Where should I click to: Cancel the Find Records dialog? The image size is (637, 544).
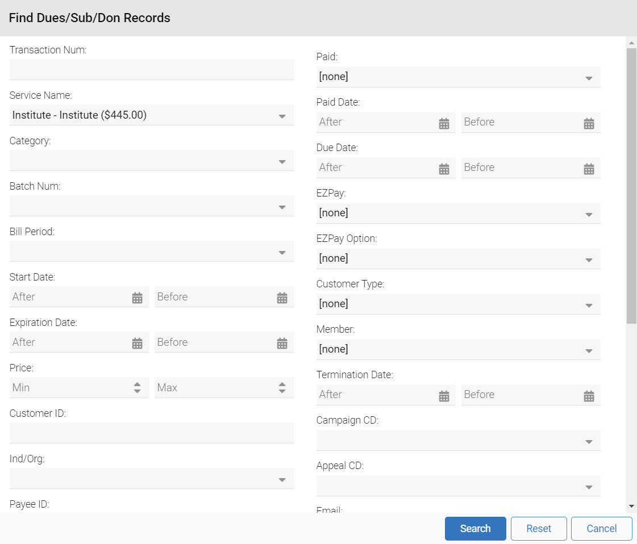[602, 529]
